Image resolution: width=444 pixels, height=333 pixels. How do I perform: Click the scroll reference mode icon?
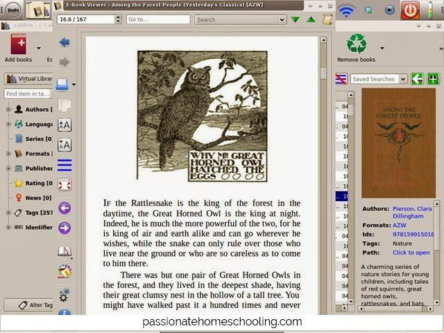click(x=327, y=19)
